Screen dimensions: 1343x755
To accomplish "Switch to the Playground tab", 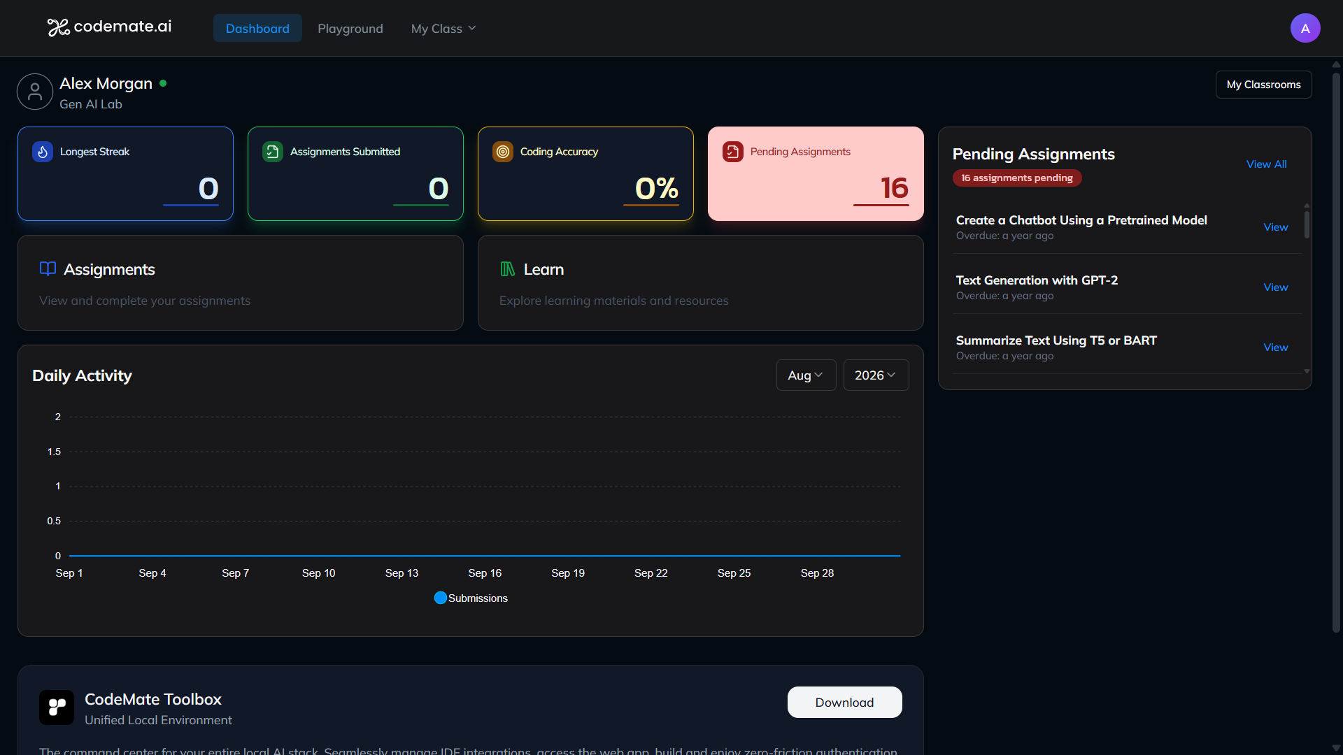I will point(350,29).
